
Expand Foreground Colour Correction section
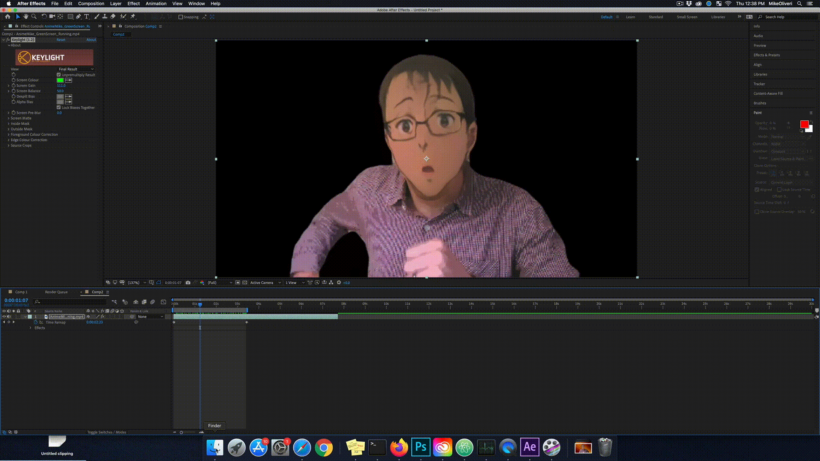coord(9,134)
